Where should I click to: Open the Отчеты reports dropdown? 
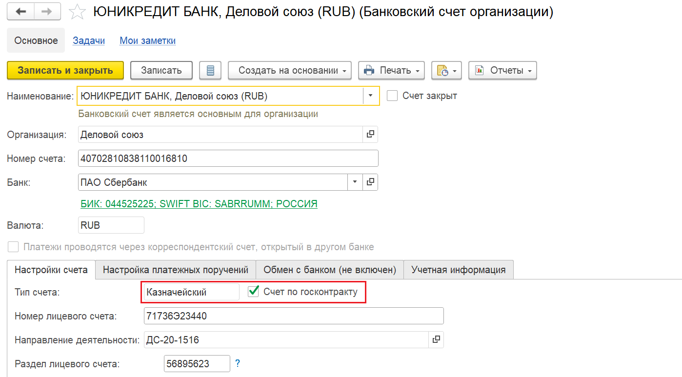click(x=503, y=70)
